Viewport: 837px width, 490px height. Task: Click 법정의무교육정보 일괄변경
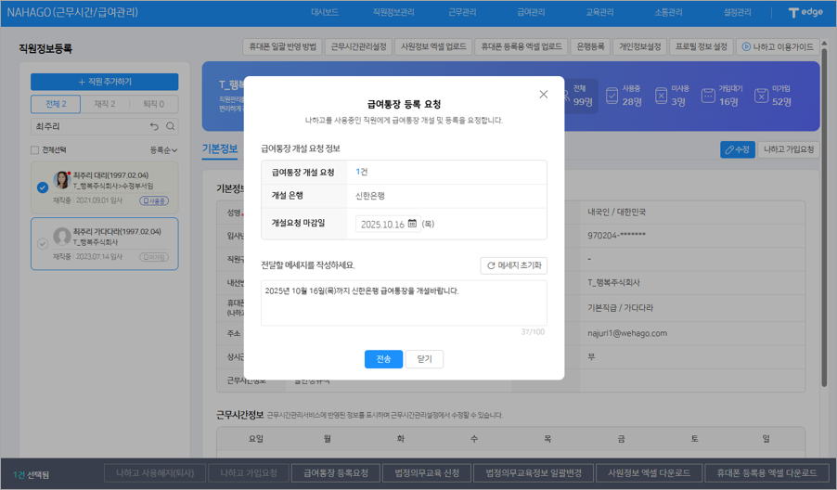[x=534, y=473]
